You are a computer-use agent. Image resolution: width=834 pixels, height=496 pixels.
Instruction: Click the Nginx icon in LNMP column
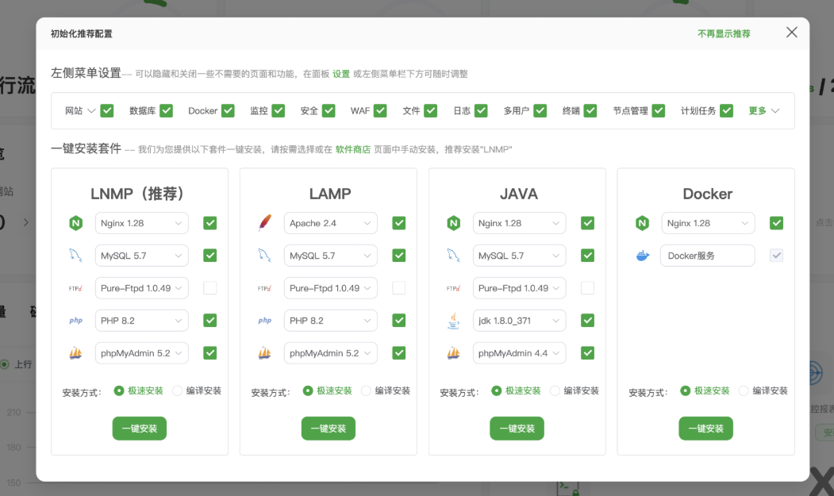point(75,223)
